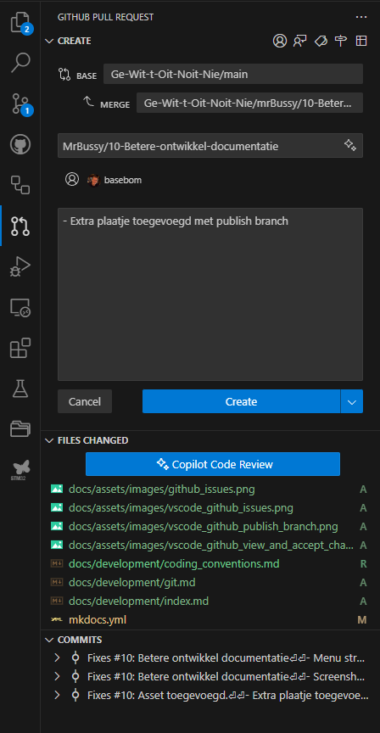Open the GitHub view icon
380x733 pixels.
[x=20, y=144]
